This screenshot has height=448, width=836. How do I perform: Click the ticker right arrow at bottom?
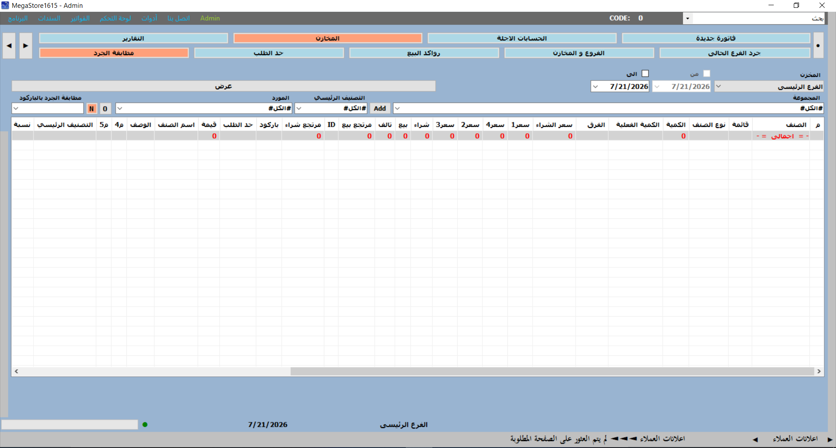pos(830,440)
